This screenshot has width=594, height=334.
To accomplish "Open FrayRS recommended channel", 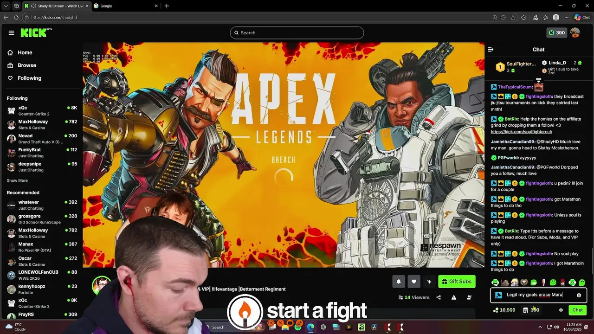I will (x=42, y=315).
